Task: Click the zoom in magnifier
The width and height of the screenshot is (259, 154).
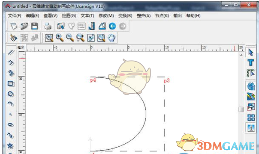Action: point(60,38)
